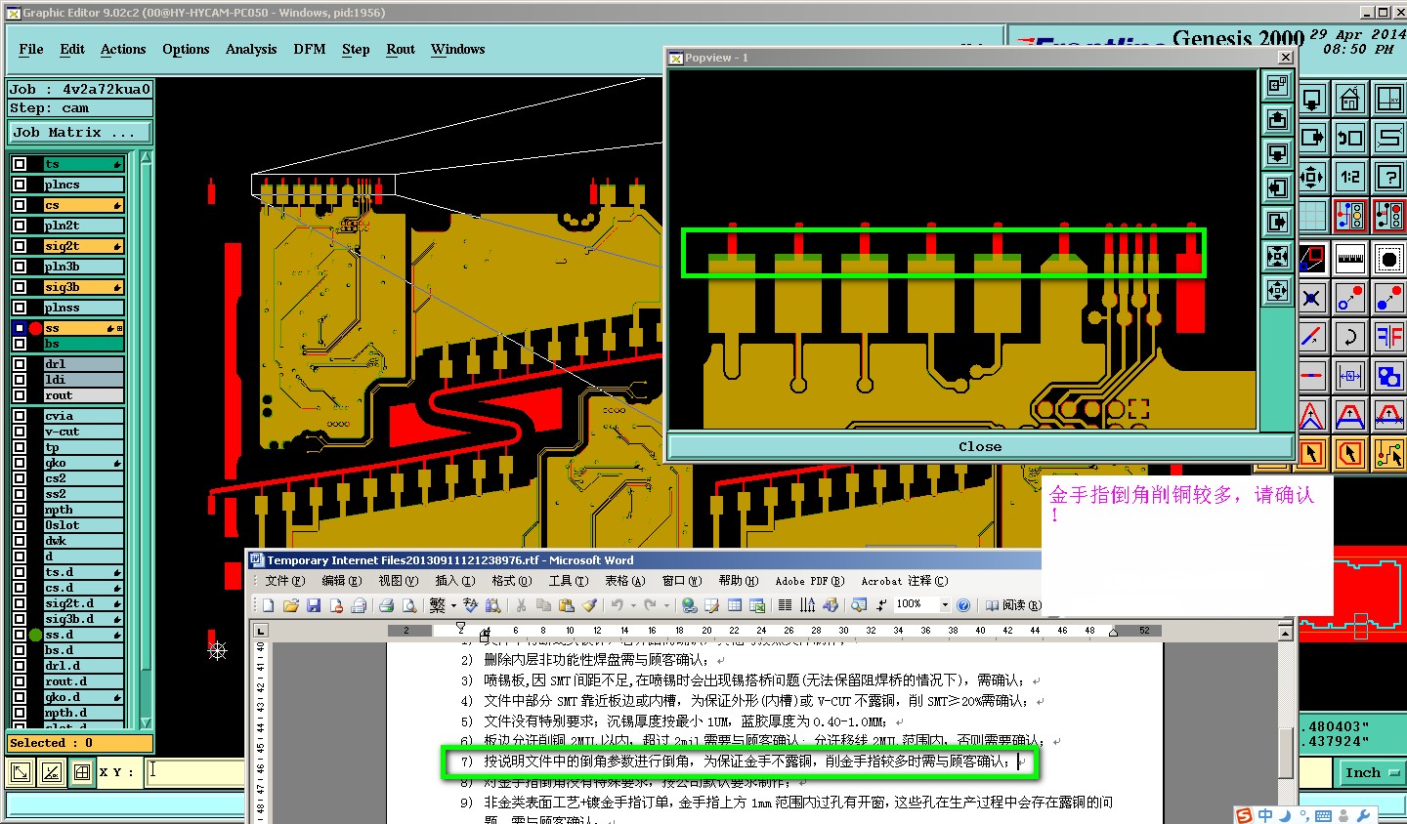
Task: Click the Insert Table icon in Word
Action: 735,605
